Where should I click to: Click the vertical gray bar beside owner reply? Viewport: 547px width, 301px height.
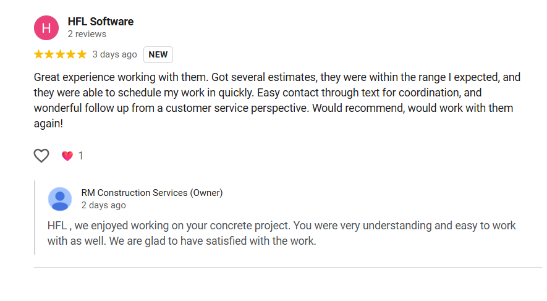tap(35, 217)
